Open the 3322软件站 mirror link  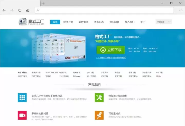[64, 76]
